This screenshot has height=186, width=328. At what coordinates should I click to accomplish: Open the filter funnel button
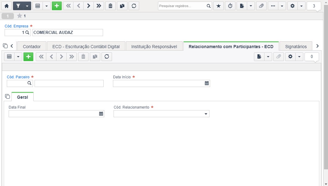click(x=18, y=6)
